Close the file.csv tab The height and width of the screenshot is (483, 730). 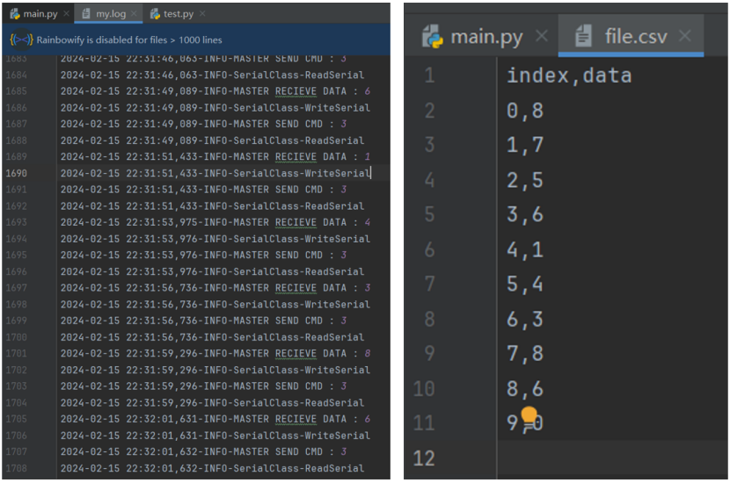tap(684, 36)
